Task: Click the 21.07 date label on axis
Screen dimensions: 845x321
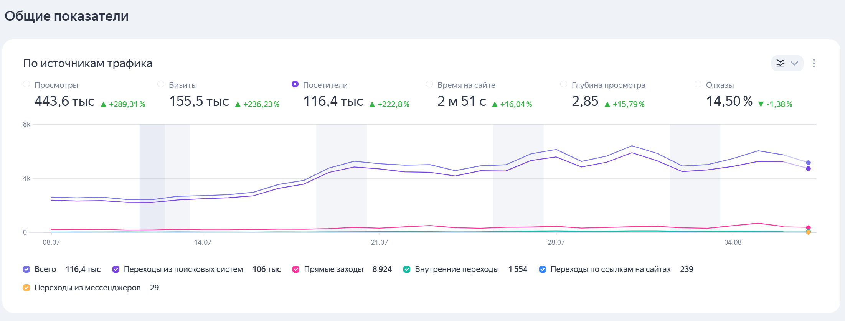Action: point(379,242)
